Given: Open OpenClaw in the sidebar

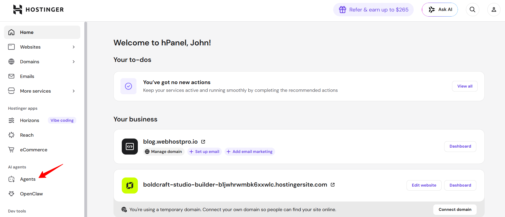Looking at the screenshot, I should pos(42,194).
